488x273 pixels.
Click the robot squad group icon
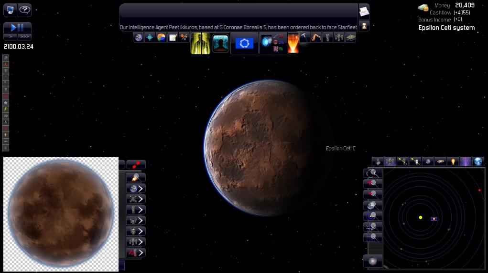[339, 38]
